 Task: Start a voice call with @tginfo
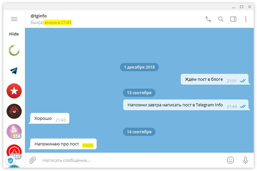(208, 19)
